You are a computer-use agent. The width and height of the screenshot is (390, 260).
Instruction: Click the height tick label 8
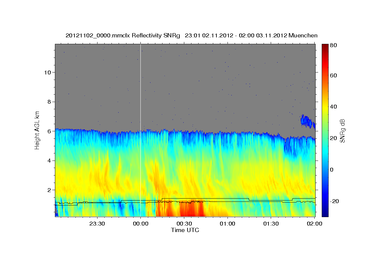[49, 102]
